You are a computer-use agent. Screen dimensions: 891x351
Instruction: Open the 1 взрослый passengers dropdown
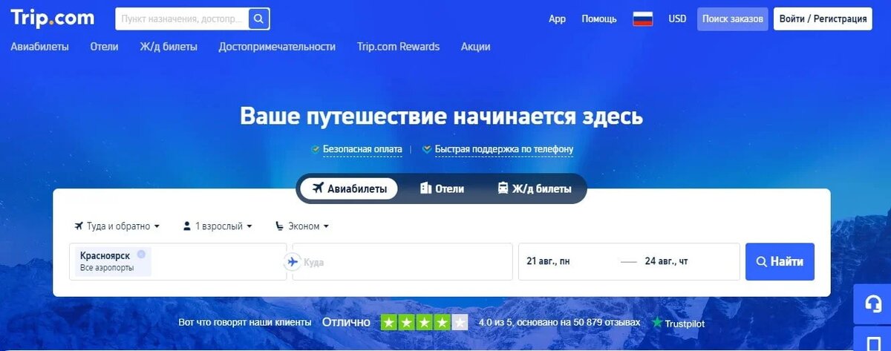click(217, 226)
